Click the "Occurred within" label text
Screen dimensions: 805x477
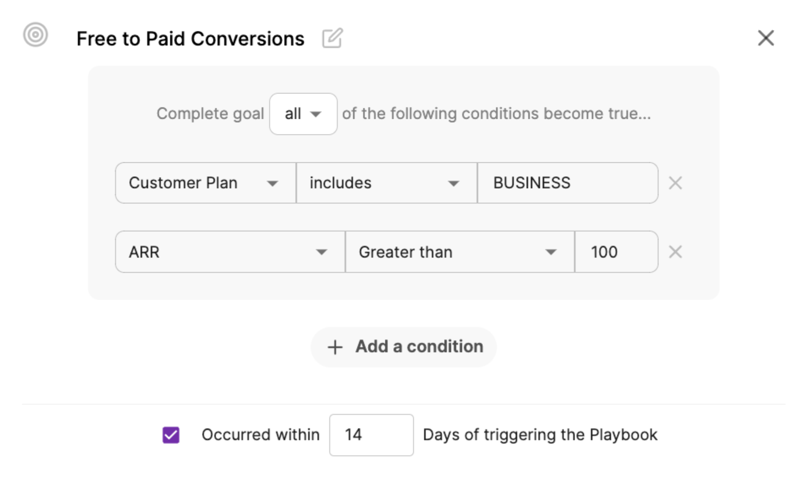[x=260, y=435]
